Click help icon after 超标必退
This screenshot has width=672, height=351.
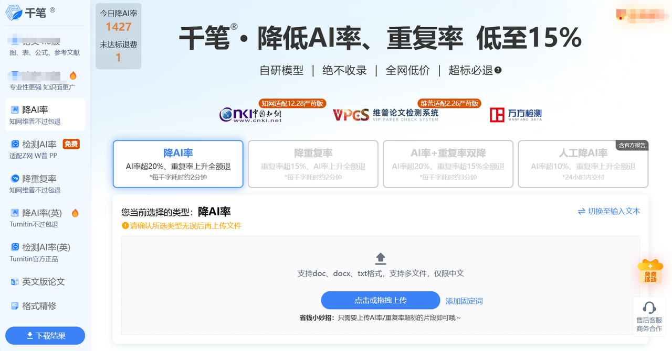pyautogui.click(x=498, y=70)
